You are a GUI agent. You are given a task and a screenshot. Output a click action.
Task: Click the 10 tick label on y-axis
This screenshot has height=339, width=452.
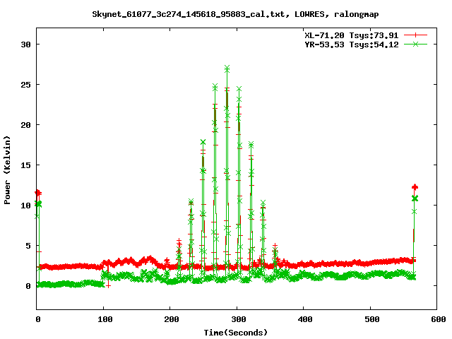[28, 205]
